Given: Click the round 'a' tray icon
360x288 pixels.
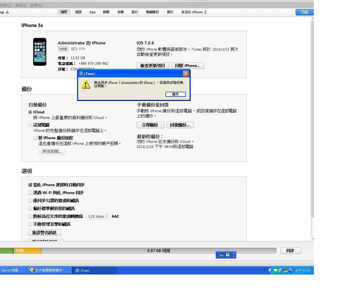Looking at the screenshot, I should coord(291,270).
